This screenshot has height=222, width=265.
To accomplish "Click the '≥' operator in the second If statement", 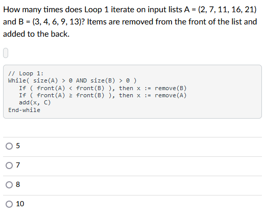I will point(70,96).
